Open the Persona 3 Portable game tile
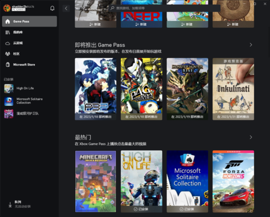The height and width of the screenshot is (217, 270). point(95,89)
